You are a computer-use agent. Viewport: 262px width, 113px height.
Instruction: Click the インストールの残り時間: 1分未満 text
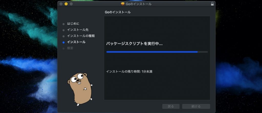click(129, 72)
